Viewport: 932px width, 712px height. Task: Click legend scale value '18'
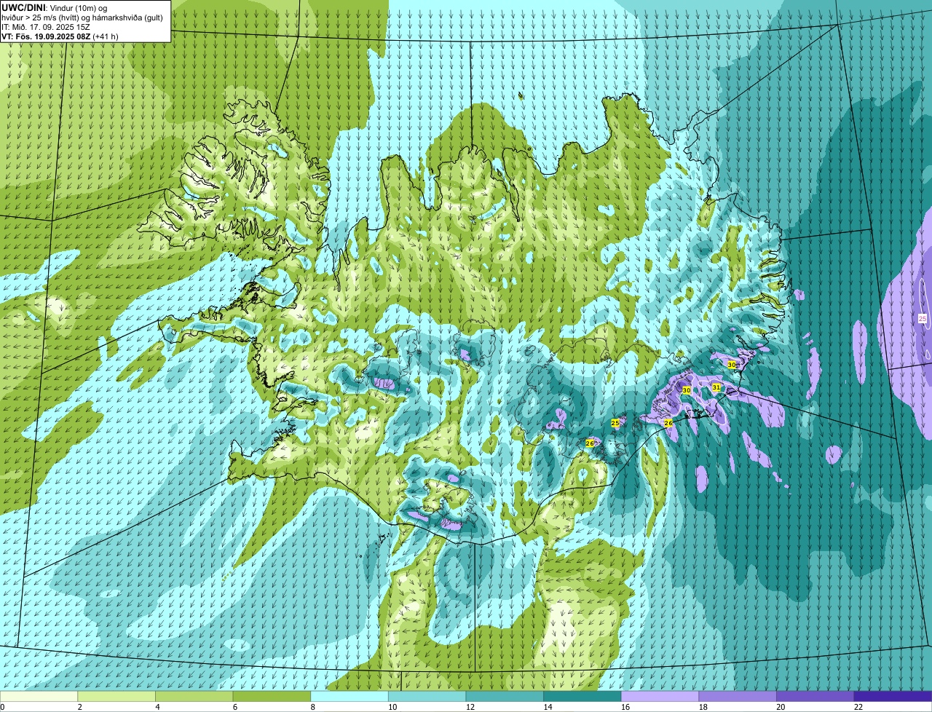[703, 707]
